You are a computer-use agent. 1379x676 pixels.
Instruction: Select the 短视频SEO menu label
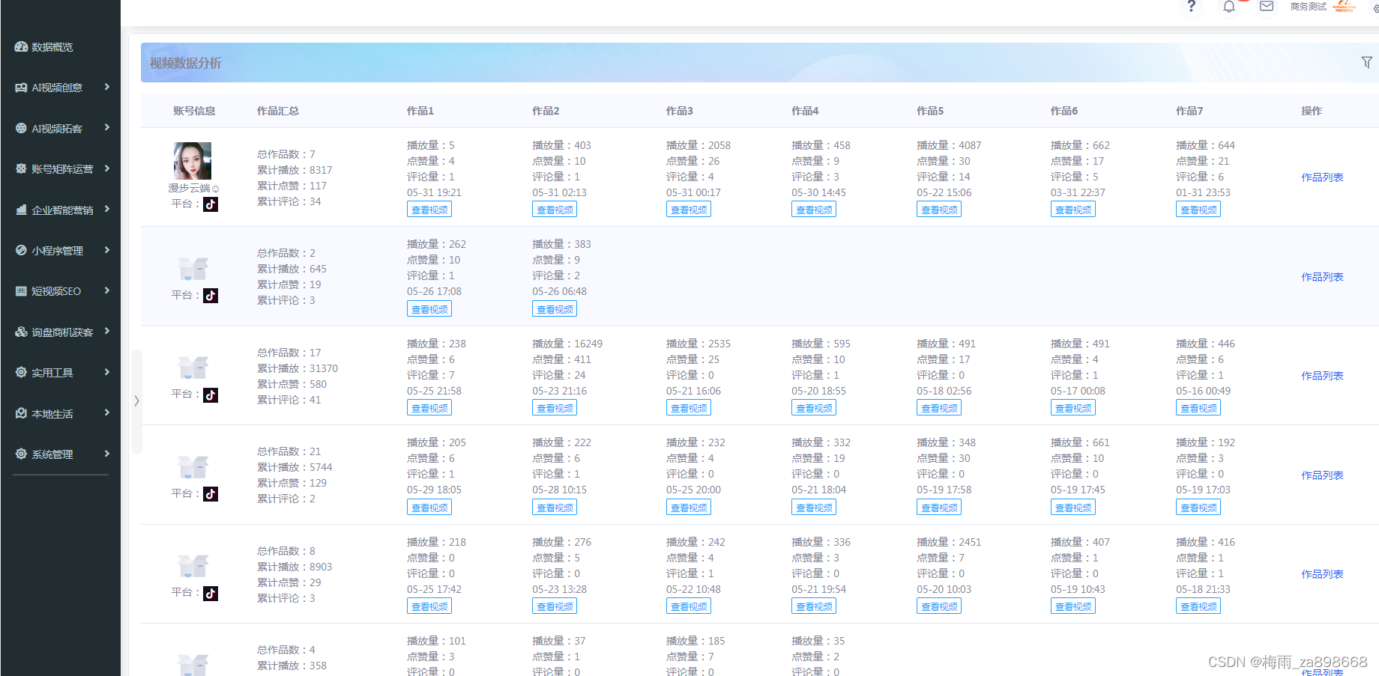tap(56, 291)
